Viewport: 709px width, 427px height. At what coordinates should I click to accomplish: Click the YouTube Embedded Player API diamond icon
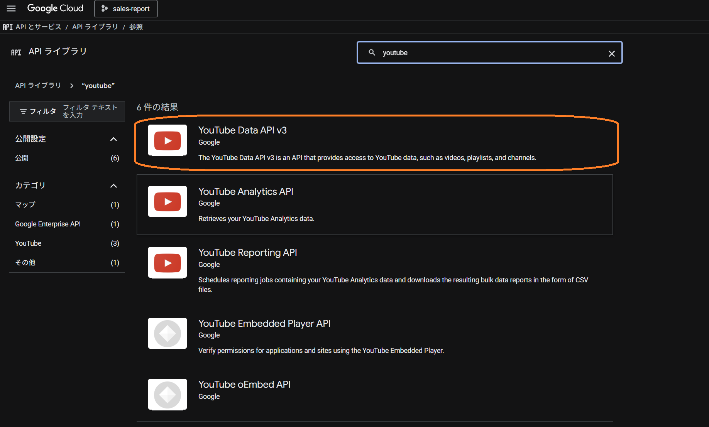click(x=167, y=333)
